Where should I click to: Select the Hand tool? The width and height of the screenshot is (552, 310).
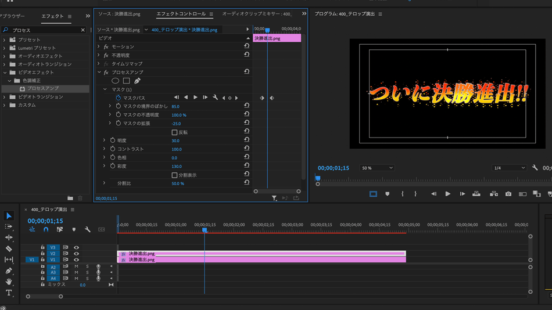click(x=9, y=282)
